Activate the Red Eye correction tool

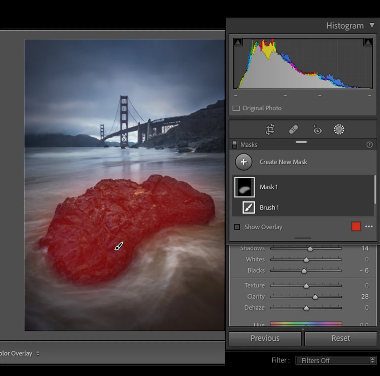pos(317,130)
